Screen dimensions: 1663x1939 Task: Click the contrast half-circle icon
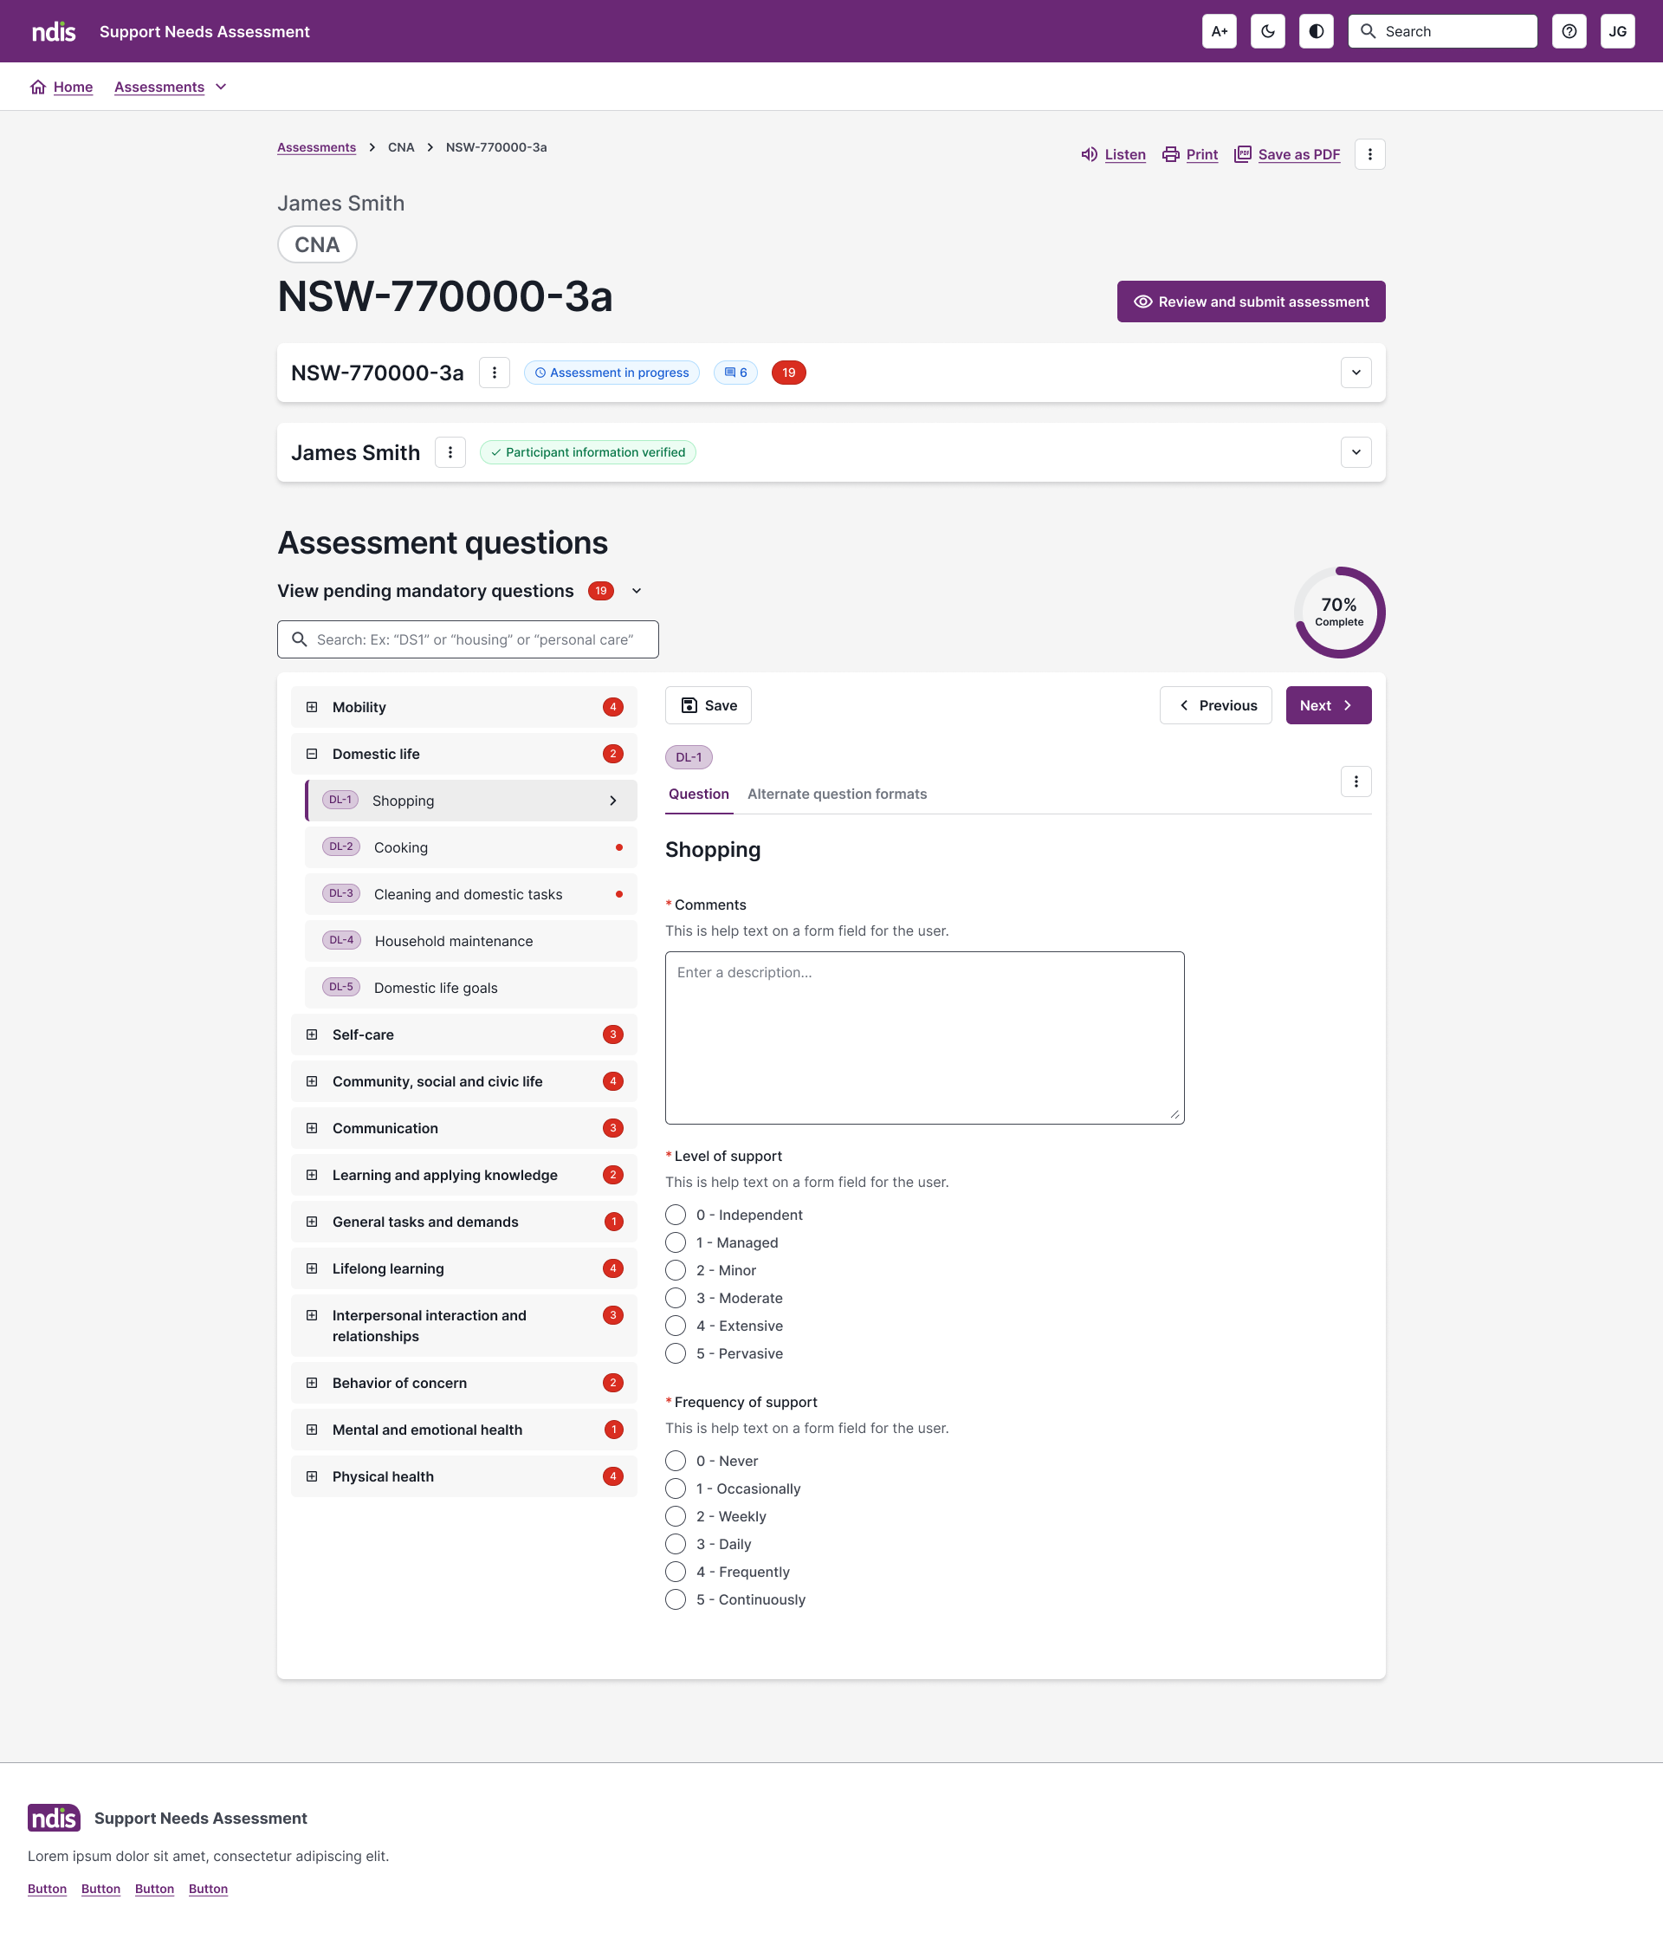(1316, 31)
